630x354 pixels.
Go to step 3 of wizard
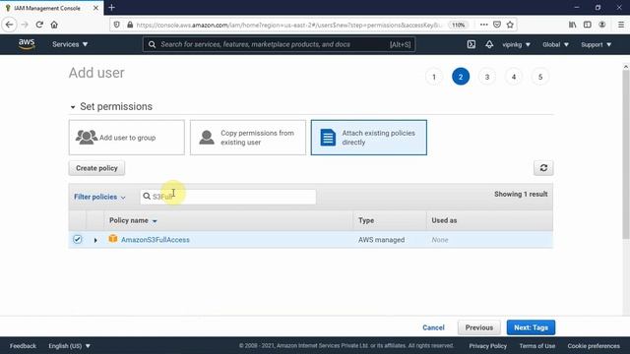pos(487,77)
